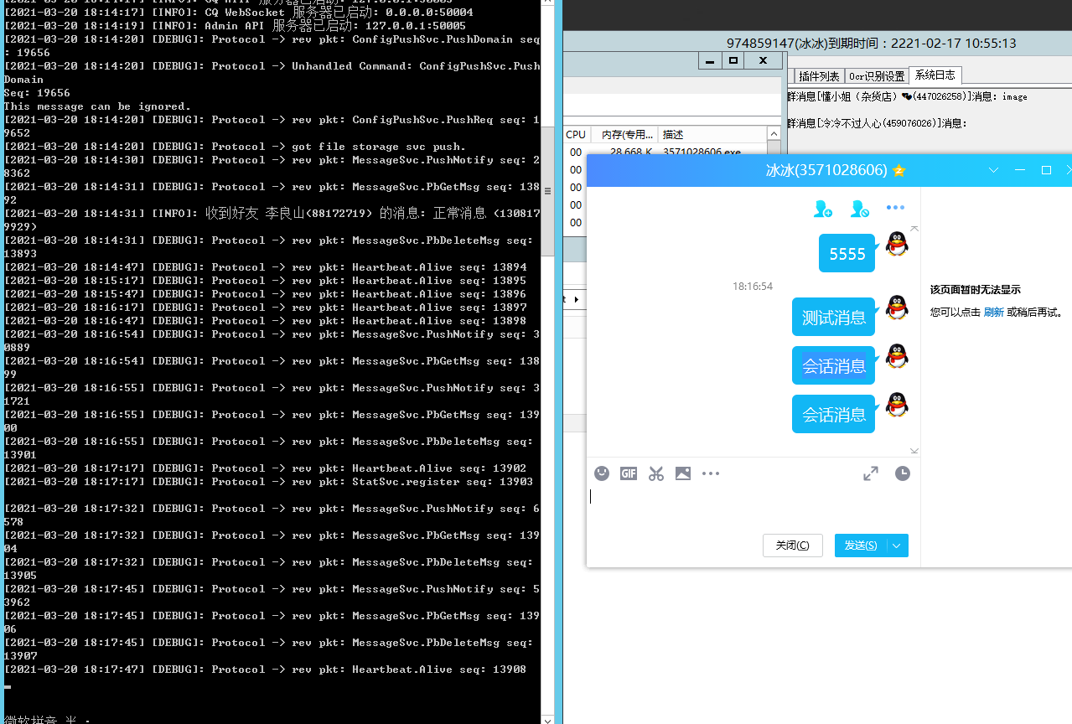This screenshot has width=1072, height=724.
Task: Minimize the background process window
Action: tap(710, 60)
